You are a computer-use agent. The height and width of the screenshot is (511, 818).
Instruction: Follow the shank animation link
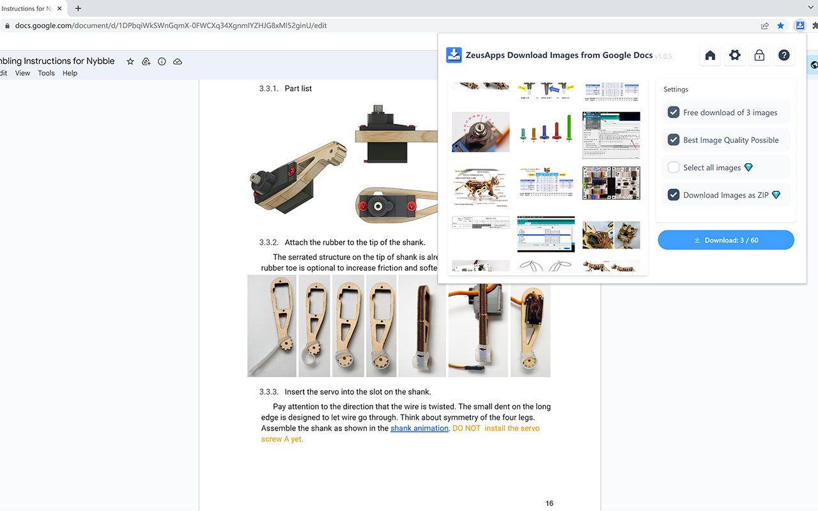pos(419,428)
